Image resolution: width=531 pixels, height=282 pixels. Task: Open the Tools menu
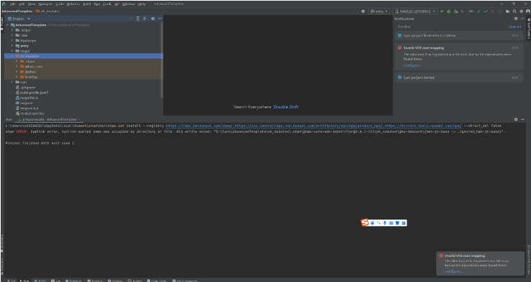pos(107,4)
